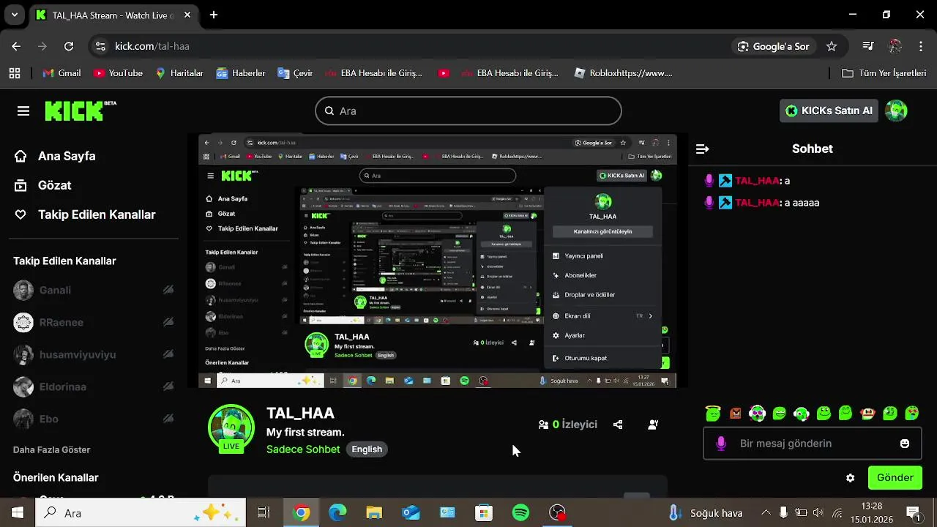Open the Kick profile avatar menu
Image resolution: width=937 pixels, height=527 pixels.
(897, 111)
